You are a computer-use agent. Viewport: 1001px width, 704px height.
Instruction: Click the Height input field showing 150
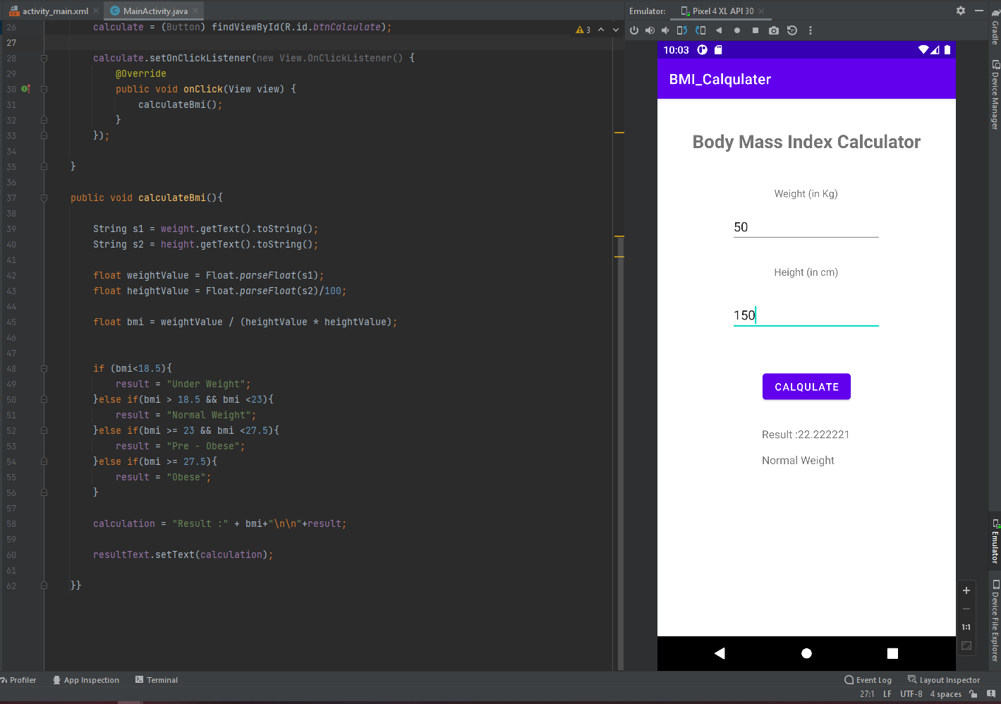pos(806,315)
